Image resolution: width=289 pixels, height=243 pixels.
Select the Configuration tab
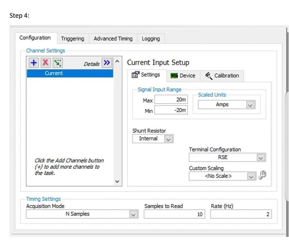pos(35,37)
